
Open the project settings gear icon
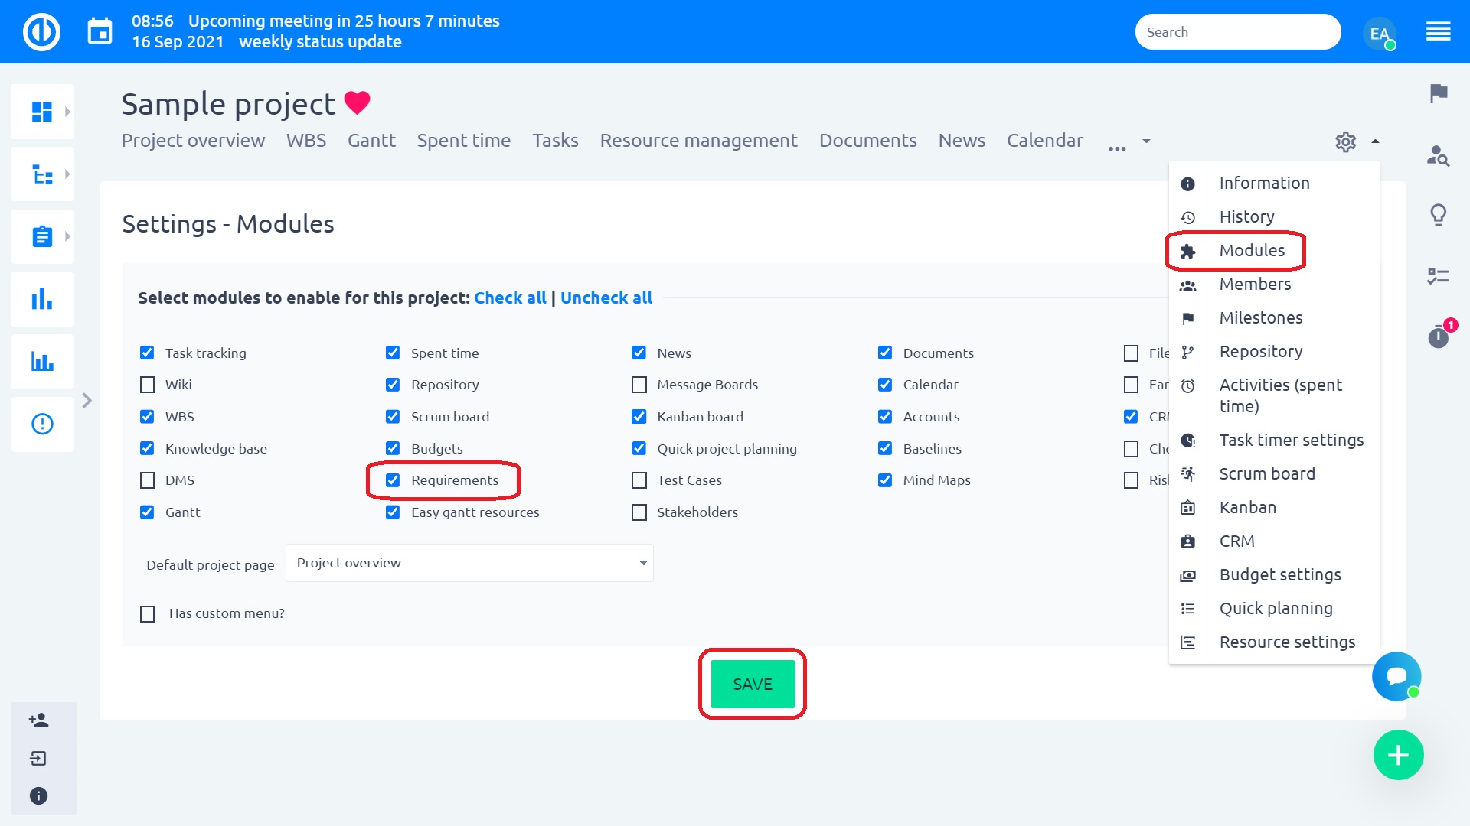(1345, 141)
